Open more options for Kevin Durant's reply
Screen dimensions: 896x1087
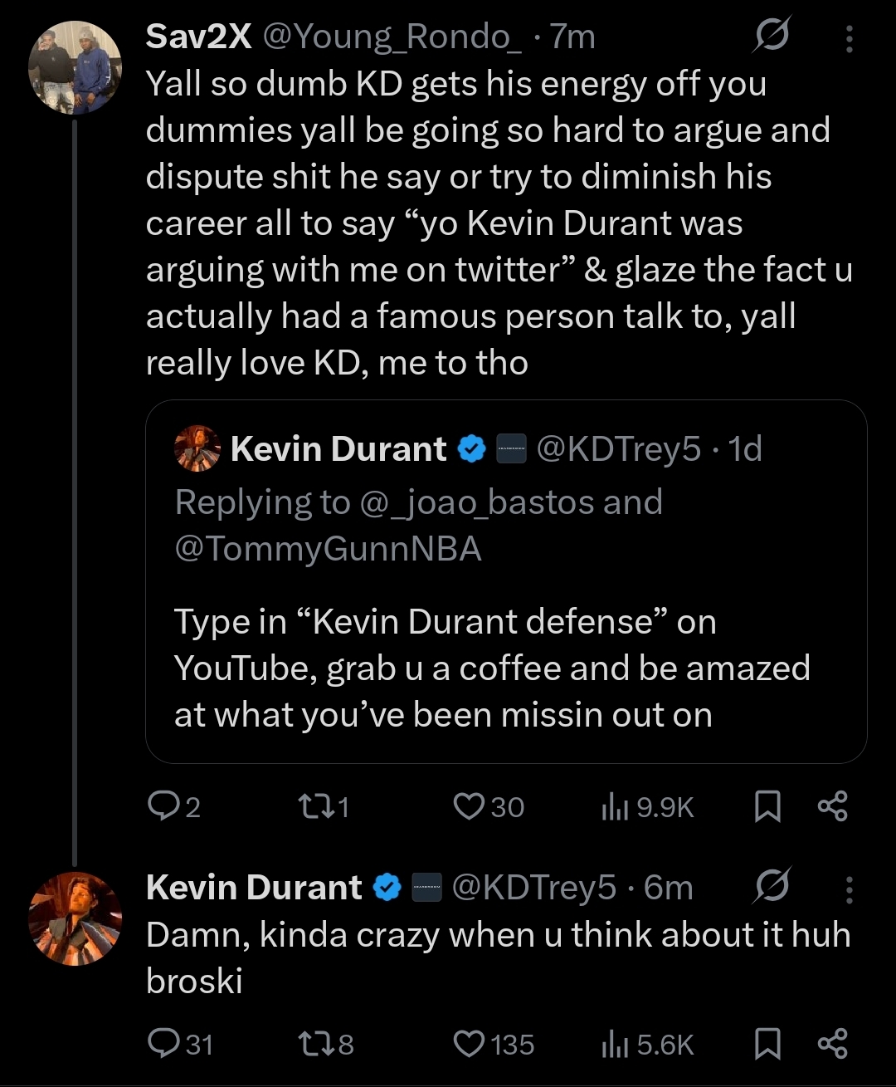849,889
